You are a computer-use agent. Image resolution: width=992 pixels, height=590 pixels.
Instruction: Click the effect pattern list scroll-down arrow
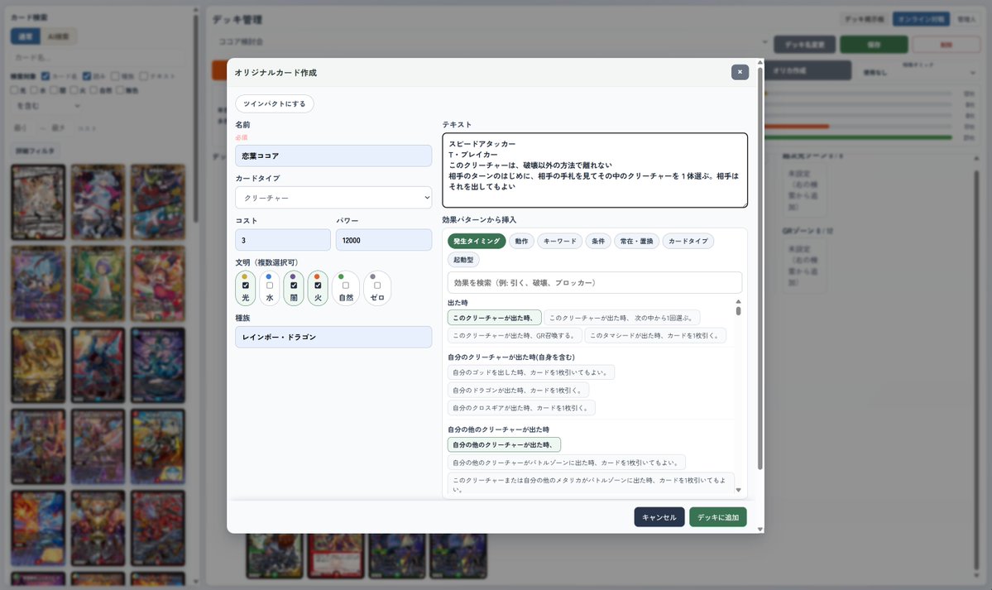pyautogui.click(x=738, y=490)
